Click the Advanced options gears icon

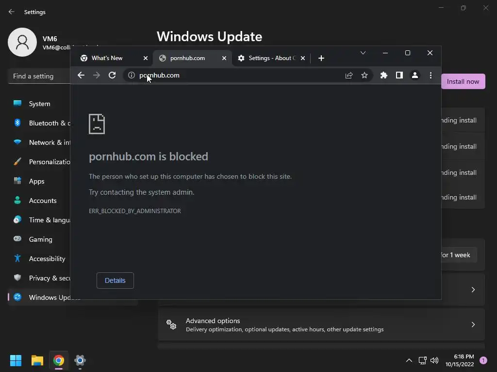point(171,325)
